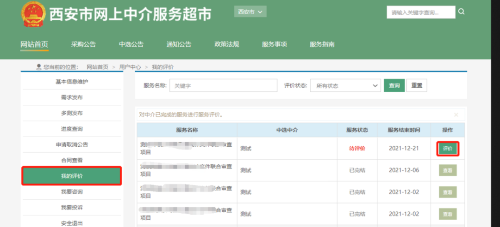Open 服务指南 nav item
Viewport: 500px width, 227px height.
coord(322,44)
